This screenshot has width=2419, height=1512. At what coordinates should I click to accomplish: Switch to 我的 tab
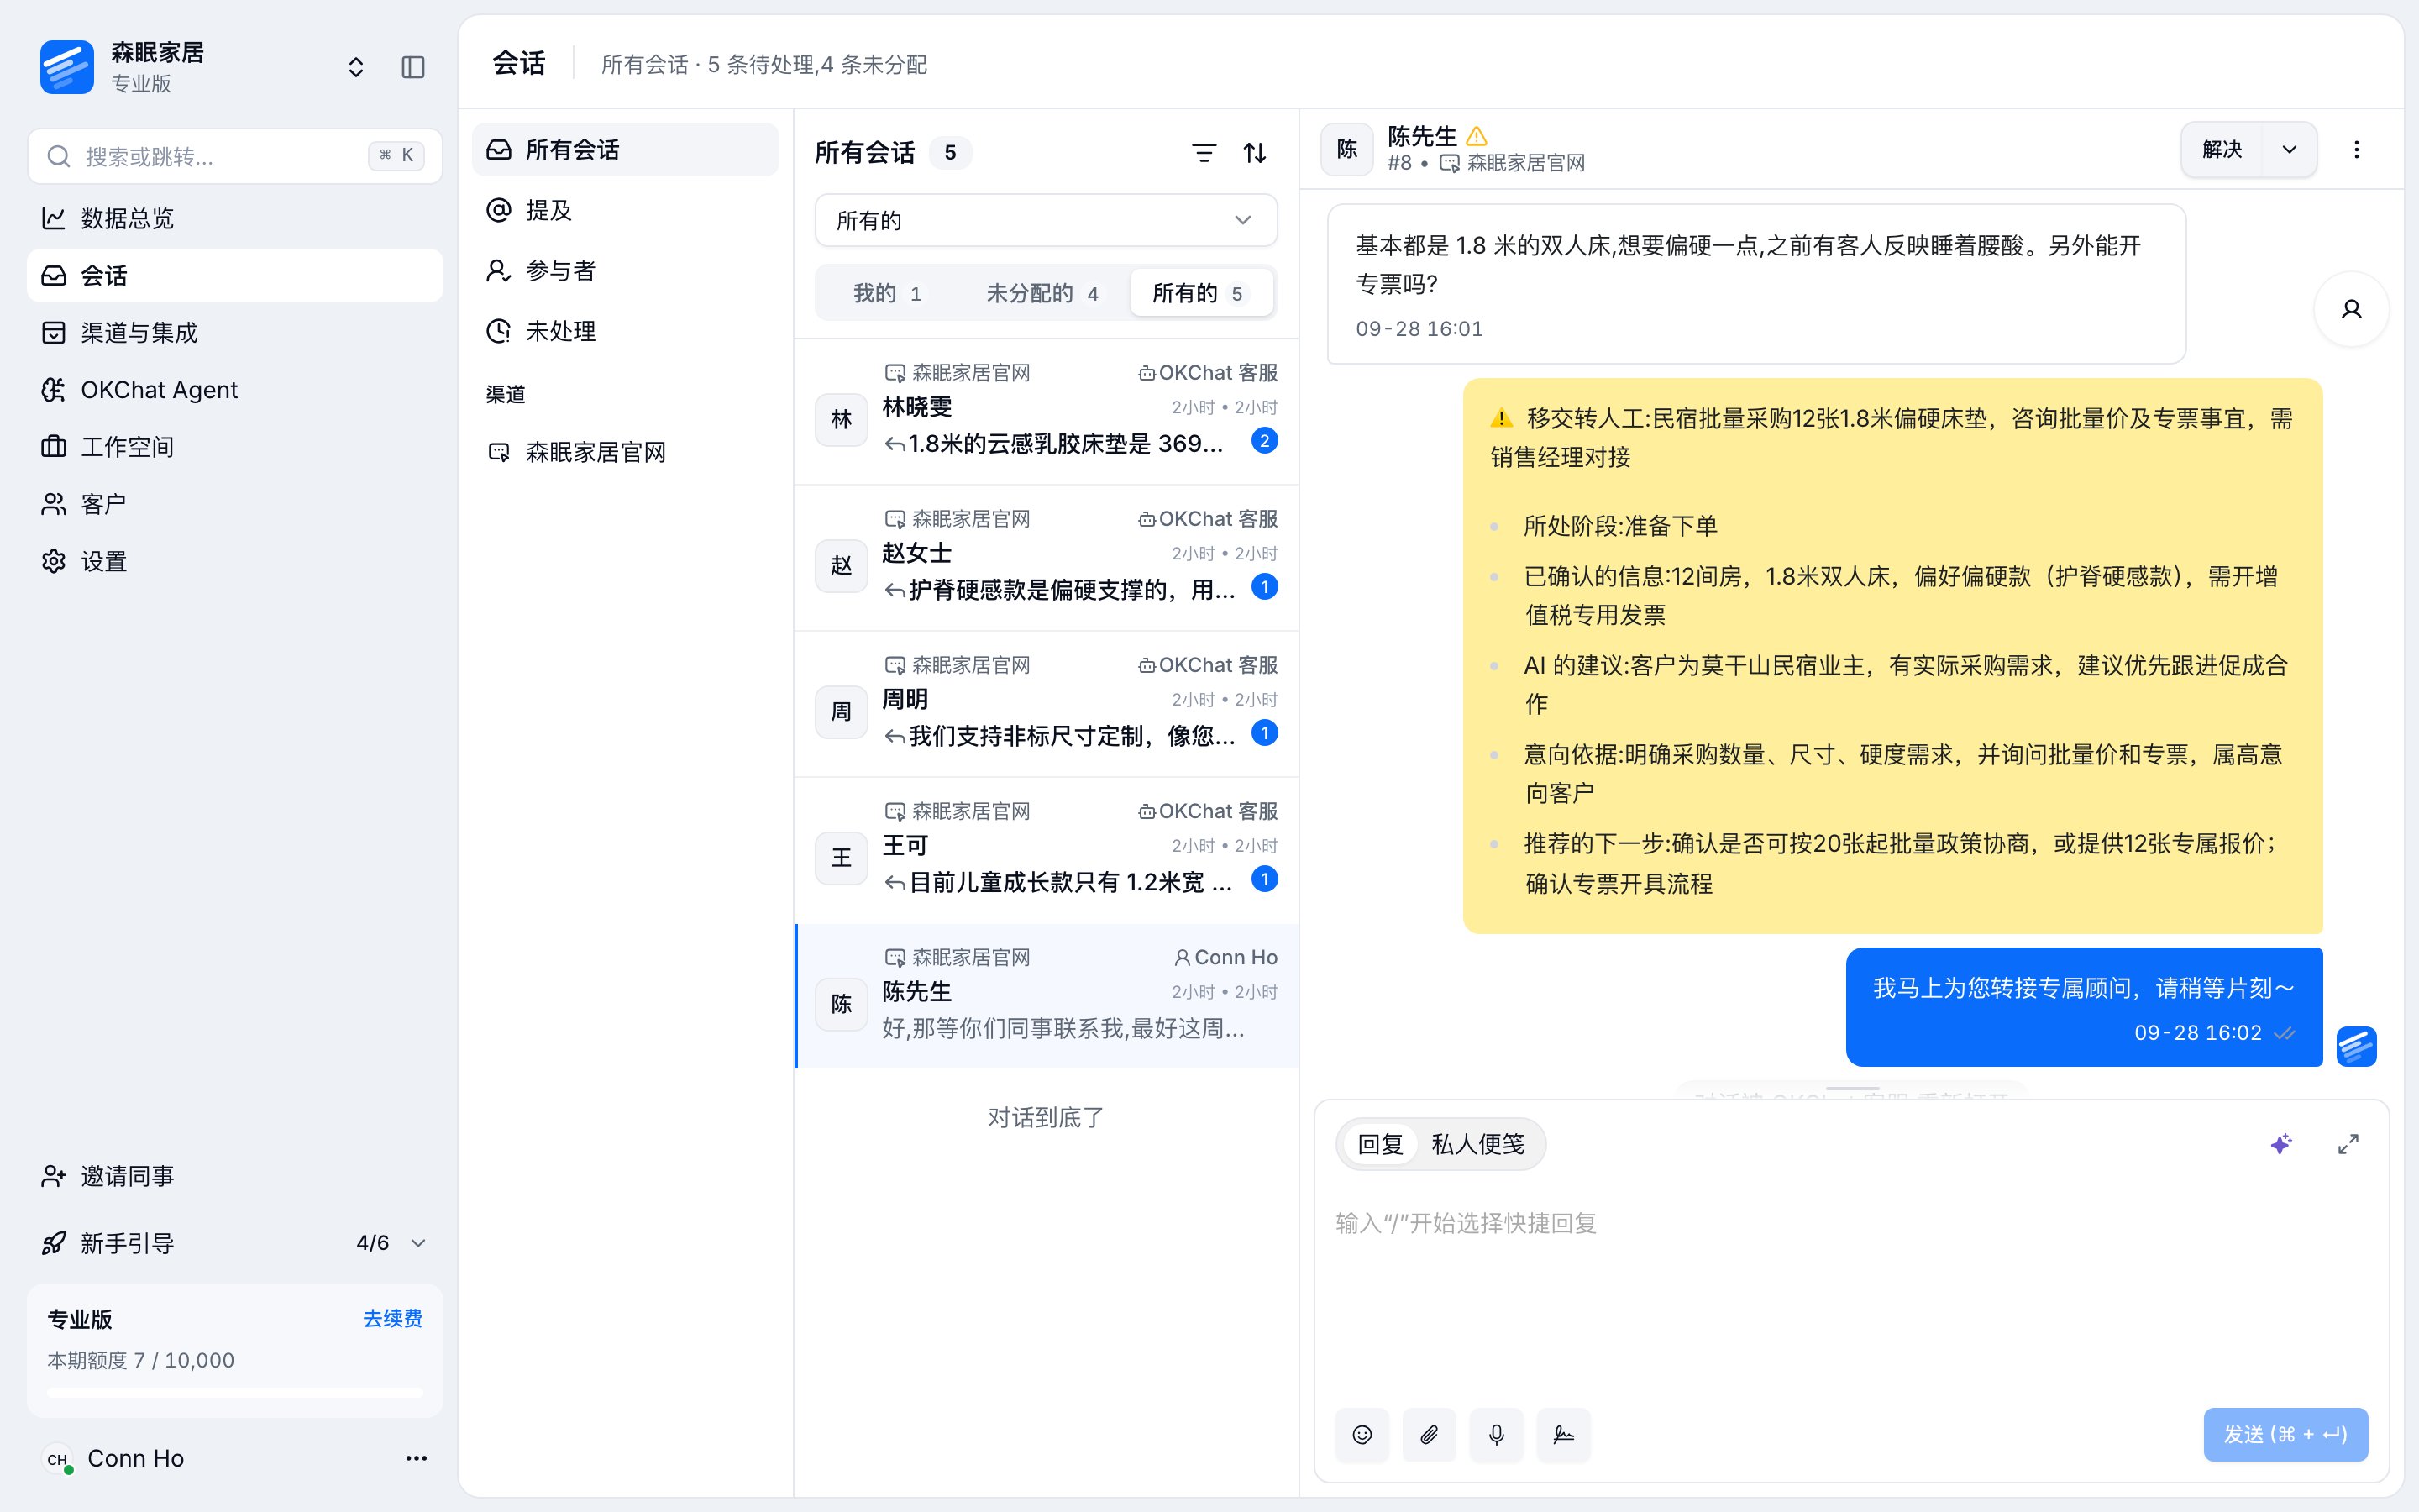887,293
